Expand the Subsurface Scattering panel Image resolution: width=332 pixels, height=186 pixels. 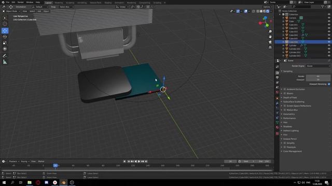tap(294, 102)
